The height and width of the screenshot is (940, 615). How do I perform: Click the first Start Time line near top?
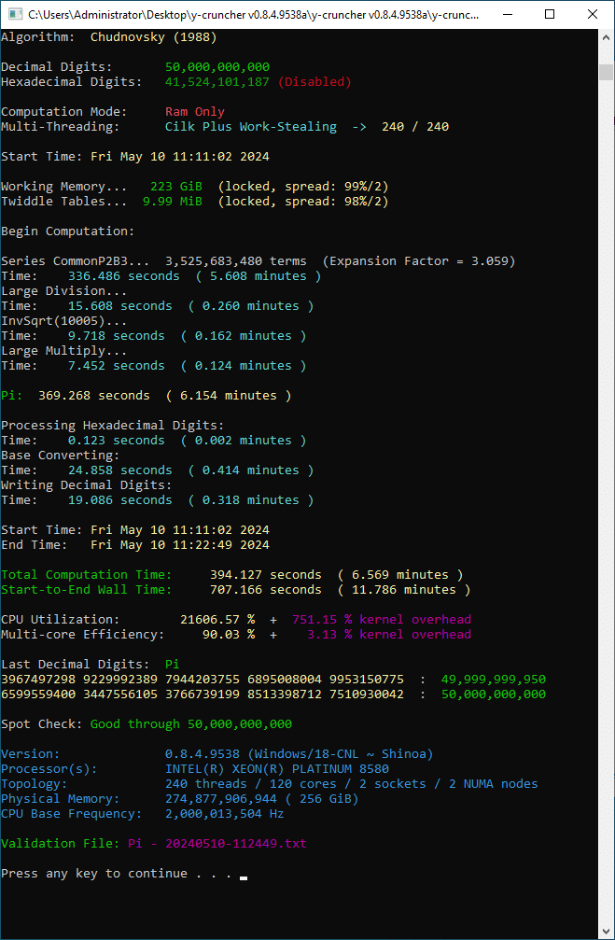coord(135,157)
